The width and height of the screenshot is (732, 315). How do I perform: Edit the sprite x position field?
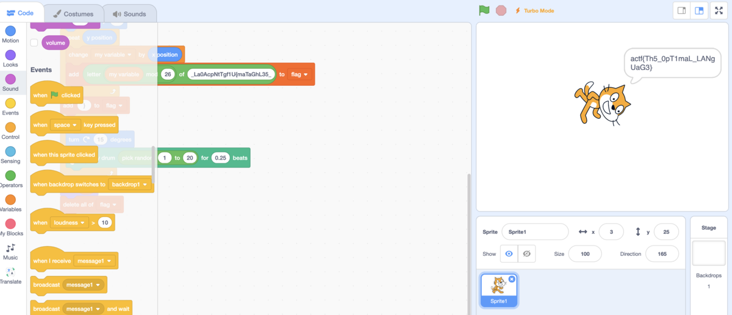click(x=611, y=232)
